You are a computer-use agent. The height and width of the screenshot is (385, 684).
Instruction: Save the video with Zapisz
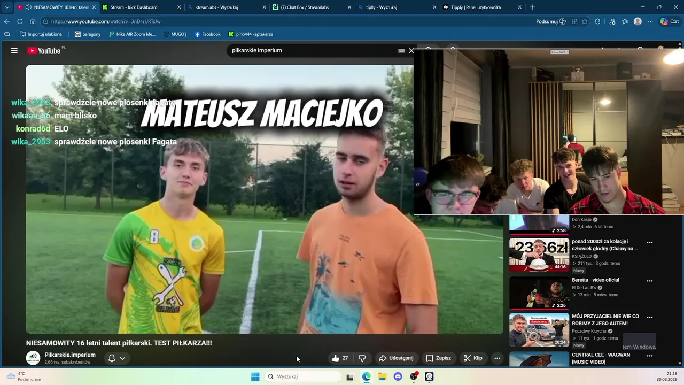coord(438,358)
